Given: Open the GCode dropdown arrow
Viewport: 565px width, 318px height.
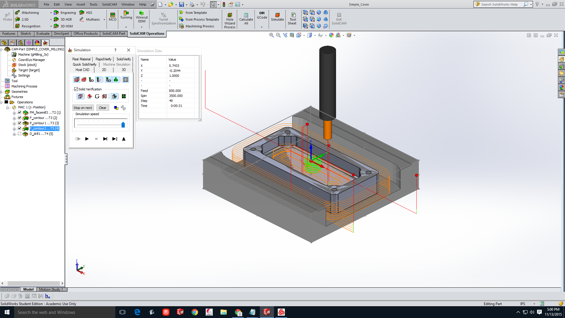Looking at the screenshot, I should (262, 27).
